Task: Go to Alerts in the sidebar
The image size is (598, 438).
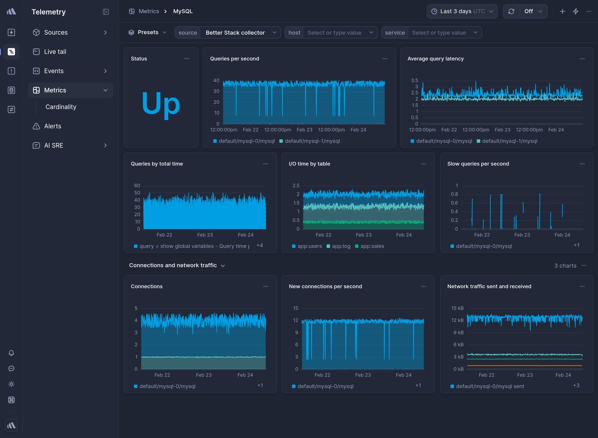Action: point(51,126)
